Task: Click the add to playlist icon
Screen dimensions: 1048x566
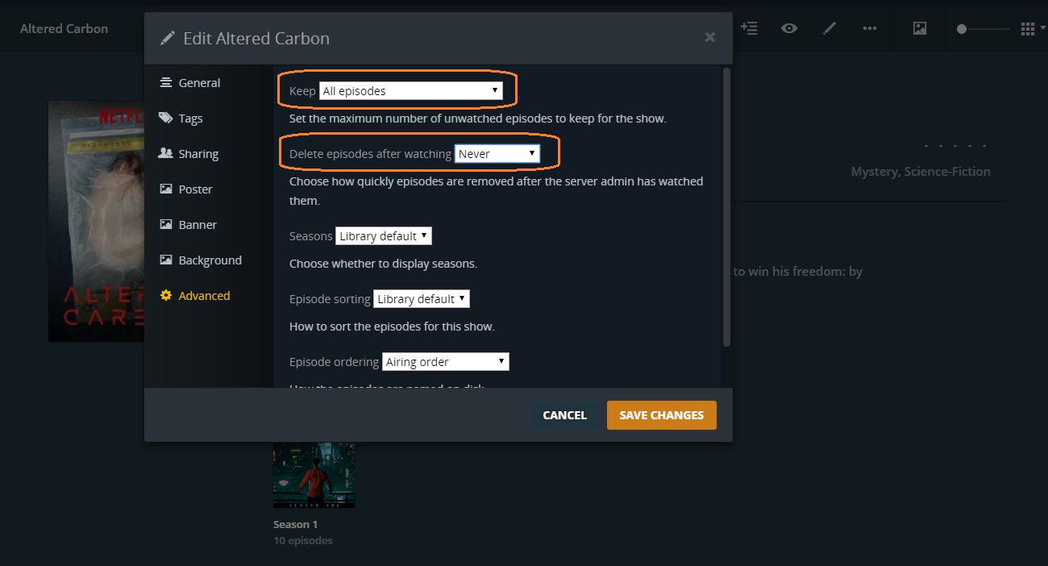Action: 749,28
